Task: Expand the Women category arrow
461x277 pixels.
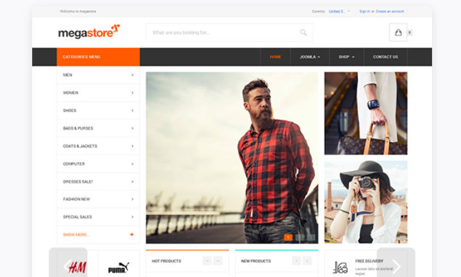Action: [x=132, y=93]
